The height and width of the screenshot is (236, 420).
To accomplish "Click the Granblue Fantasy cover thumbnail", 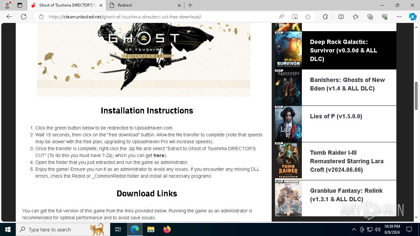I will 288,198.
